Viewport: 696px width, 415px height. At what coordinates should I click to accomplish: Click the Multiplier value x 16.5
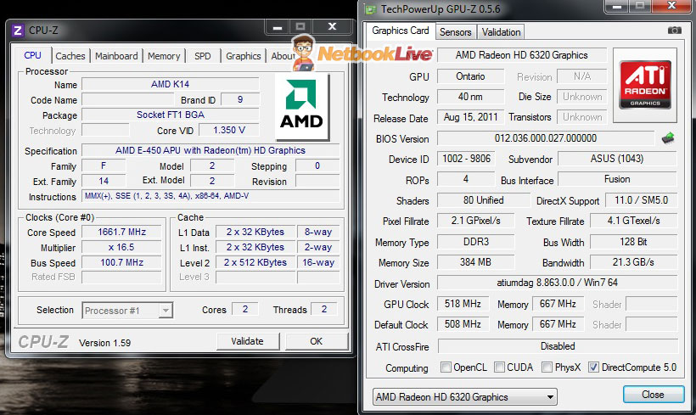121,247
